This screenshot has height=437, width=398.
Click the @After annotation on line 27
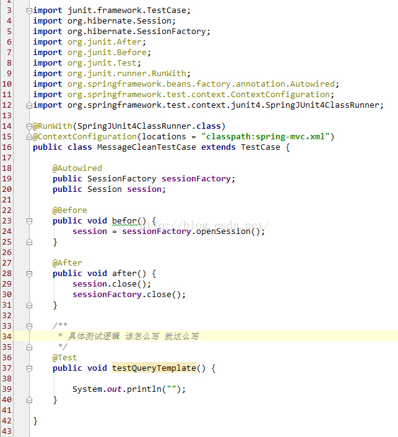(67, 263)
